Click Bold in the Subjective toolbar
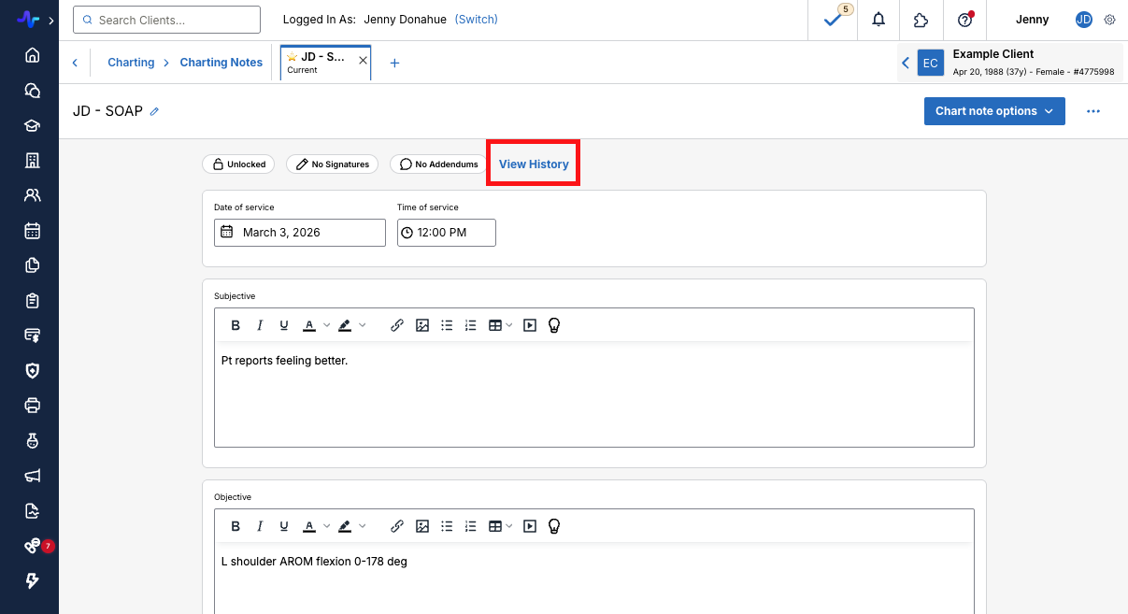This screenshot has height=614, width=1128. [x=236, y=325]
